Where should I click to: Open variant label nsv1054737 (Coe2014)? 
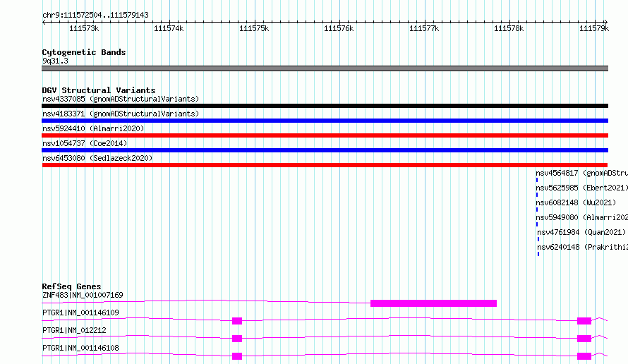(85, 143)
